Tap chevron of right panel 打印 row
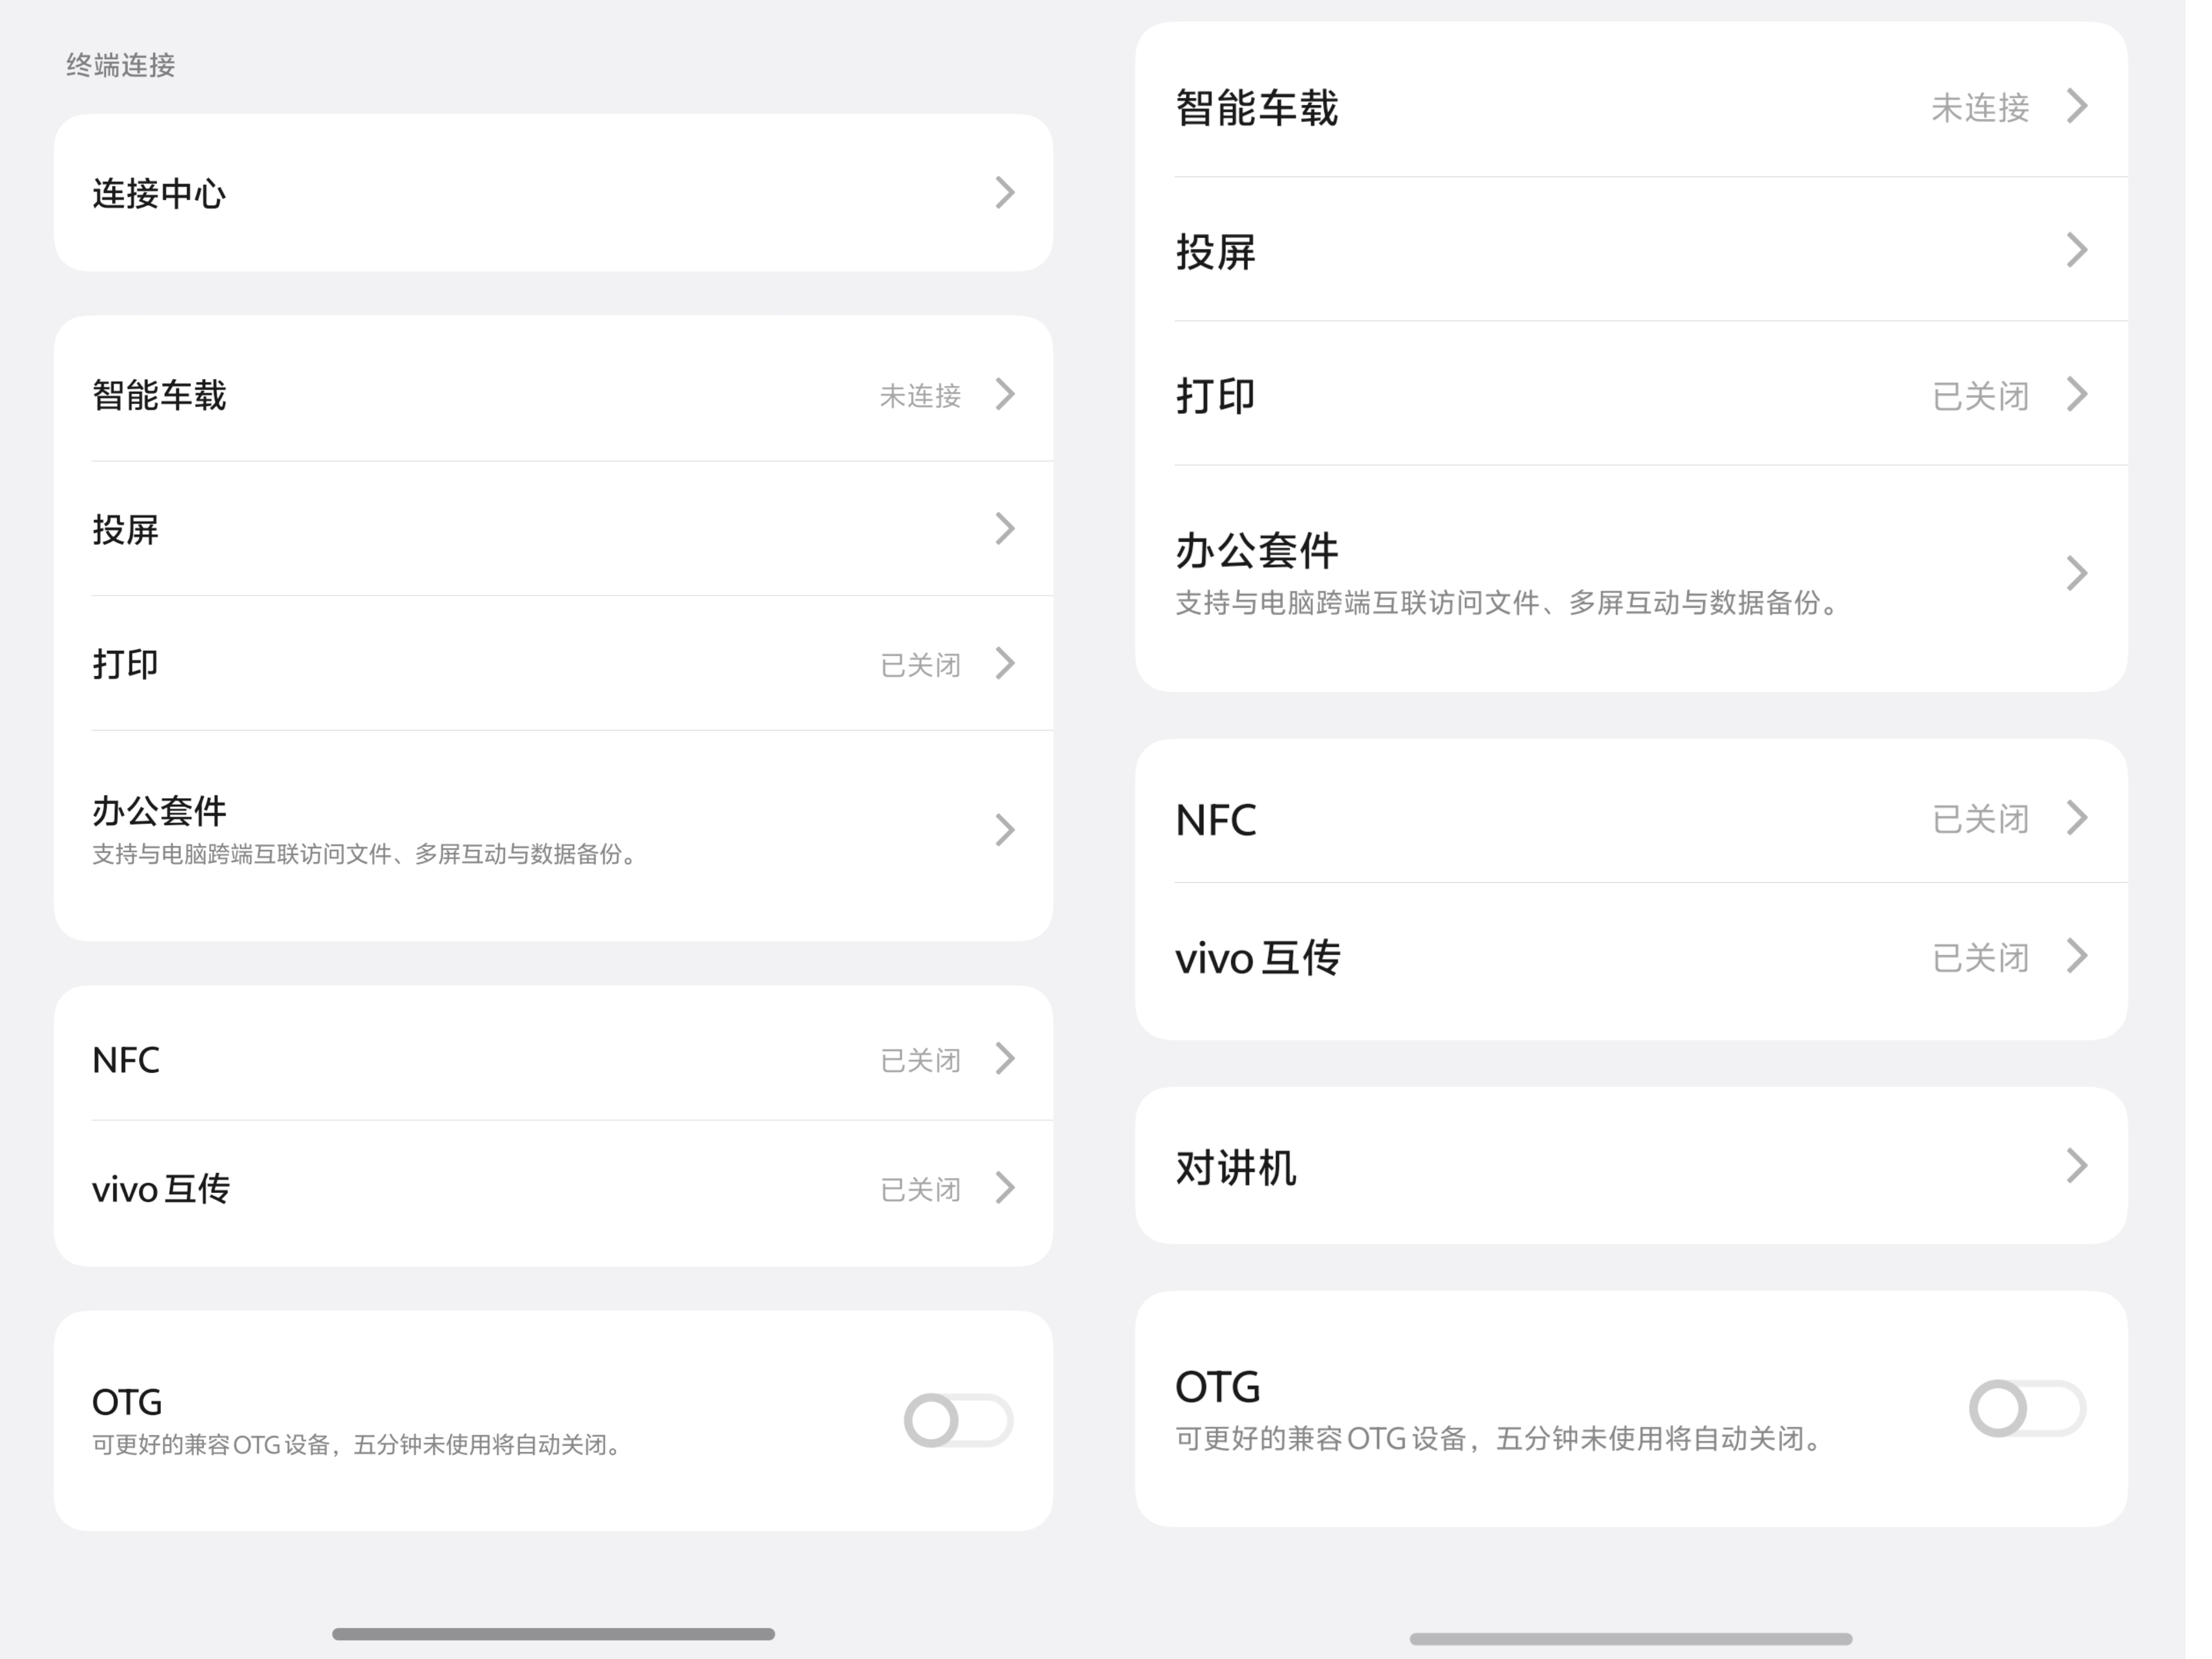 coord(2077,394)
